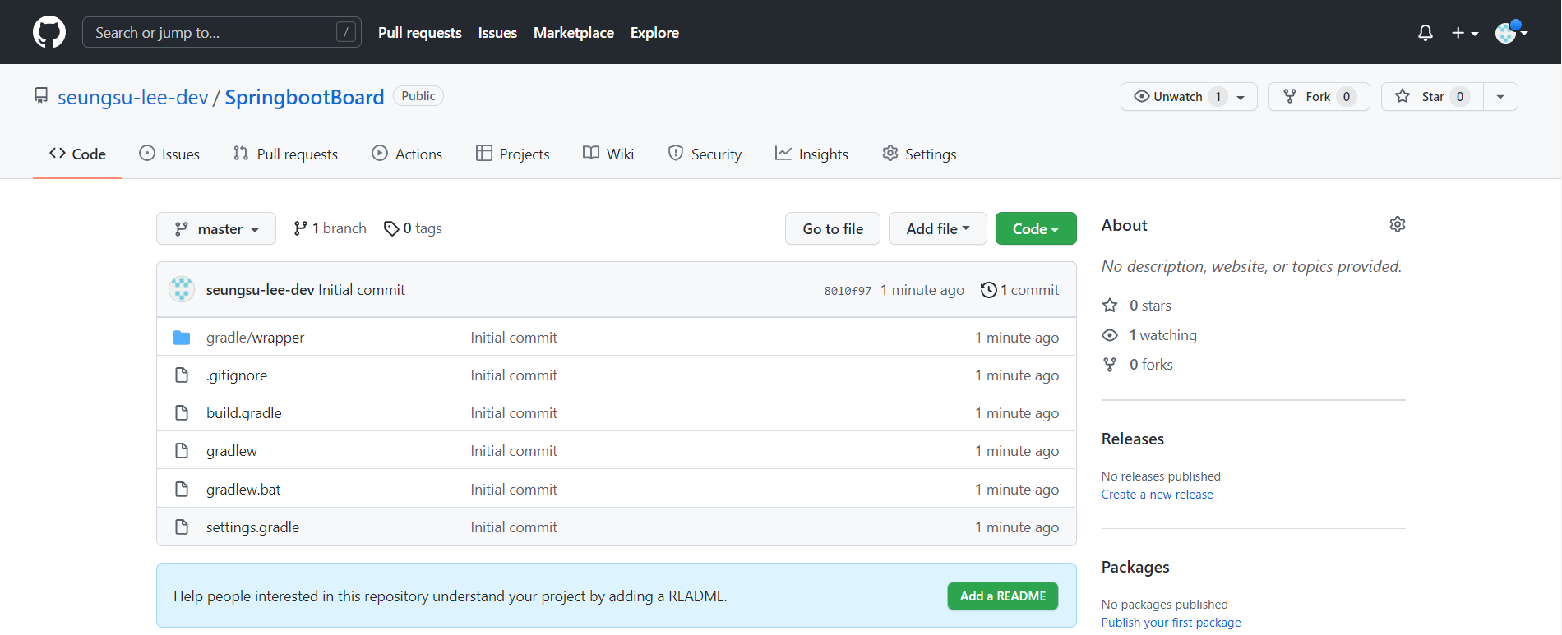This screenshot has height=635, width=1562.
Task: Open the Initial commit message in header row
Action: pos(362,290)
